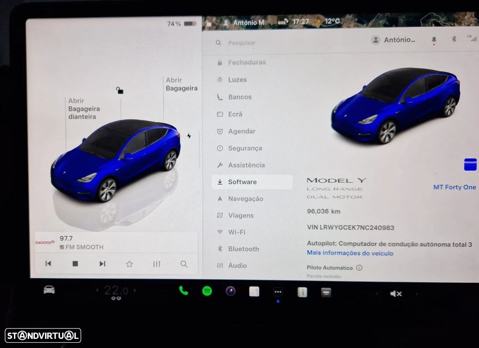
Task: Open the calendar app icon in bottom bar
Action: click(254, 292)
